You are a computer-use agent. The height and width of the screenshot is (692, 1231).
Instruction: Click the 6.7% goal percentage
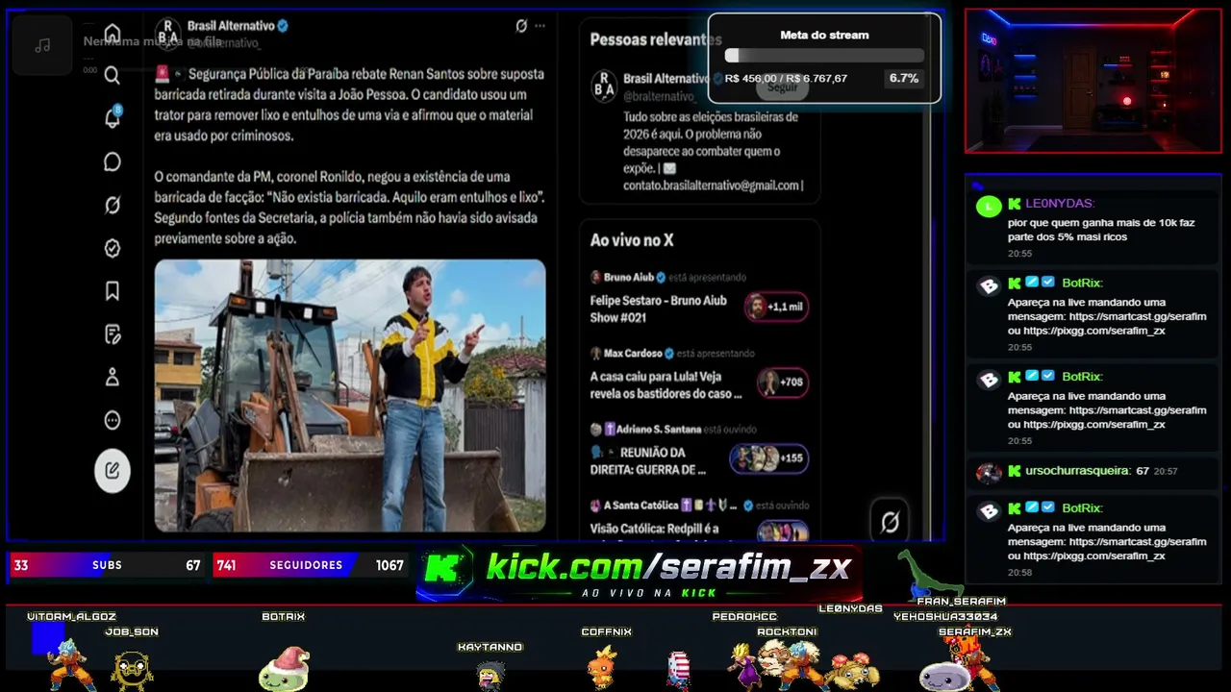904,78
